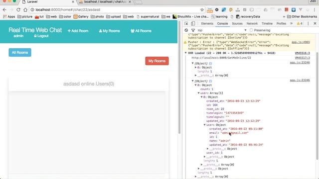This screenshot has width=319, height=179.
Task: Open app.js:4965 source link
Action: point(301,42)
